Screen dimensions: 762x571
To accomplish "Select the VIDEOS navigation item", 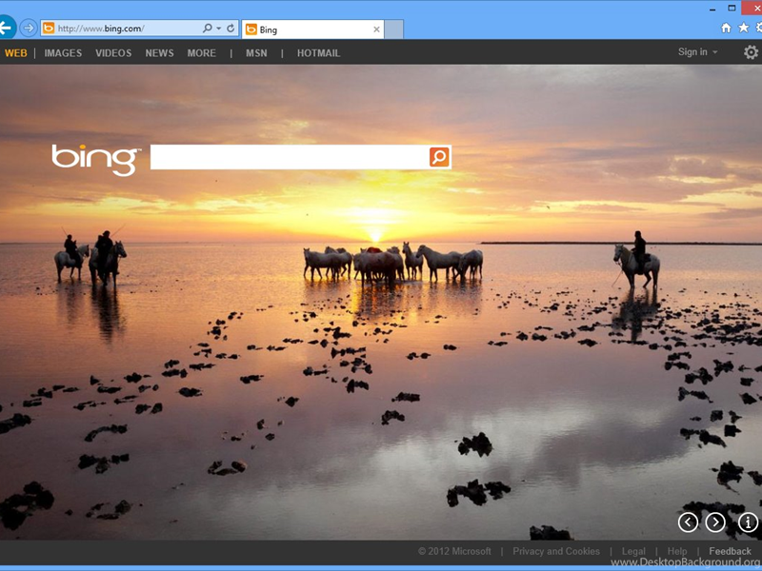I will coord(113,53).
